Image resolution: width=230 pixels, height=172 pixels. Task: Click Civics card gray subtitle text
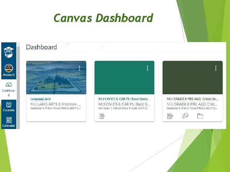tap(124, 104)
